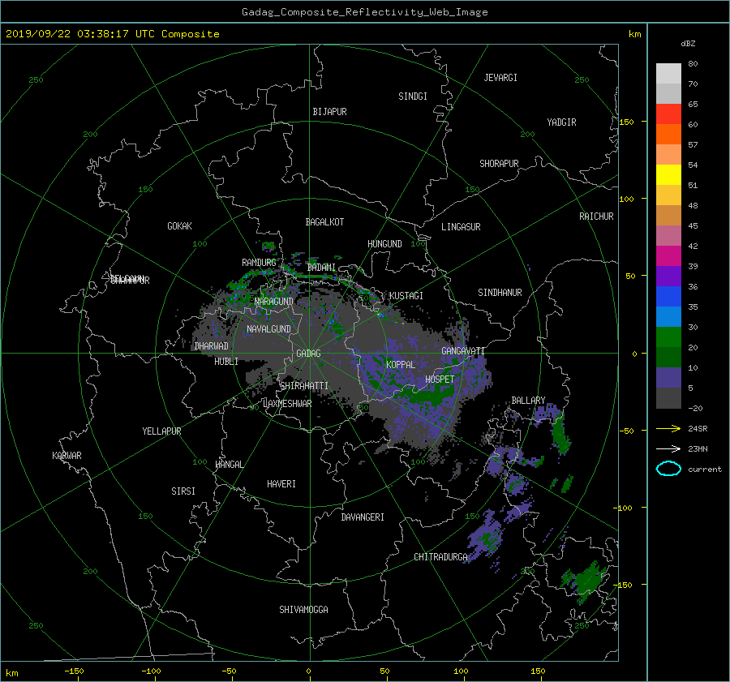730x682 pixels.
Task: Click the green echo patch near HOSPET
Action: pyautogui.click(x=428, y=395)
